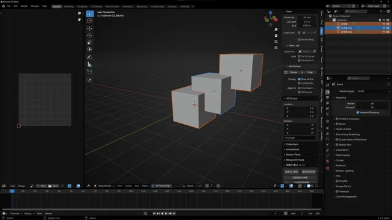This screenshot has height=220, width=392.
Task: Open the Render properties tab icon
Action: [328, 92]
